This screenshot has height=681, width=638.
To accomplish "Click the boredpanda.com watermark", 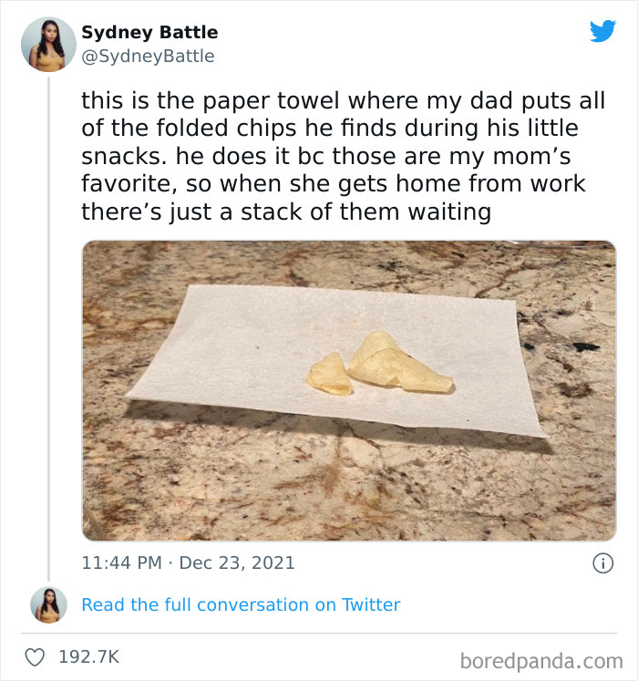I will pos(541,659).
